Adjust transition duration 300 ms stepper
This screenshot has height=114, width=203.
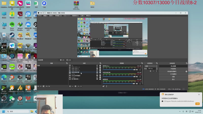point(157,68)
